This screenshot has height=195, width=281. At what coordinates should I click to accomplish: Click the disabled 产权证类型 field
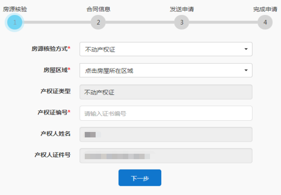165,92
